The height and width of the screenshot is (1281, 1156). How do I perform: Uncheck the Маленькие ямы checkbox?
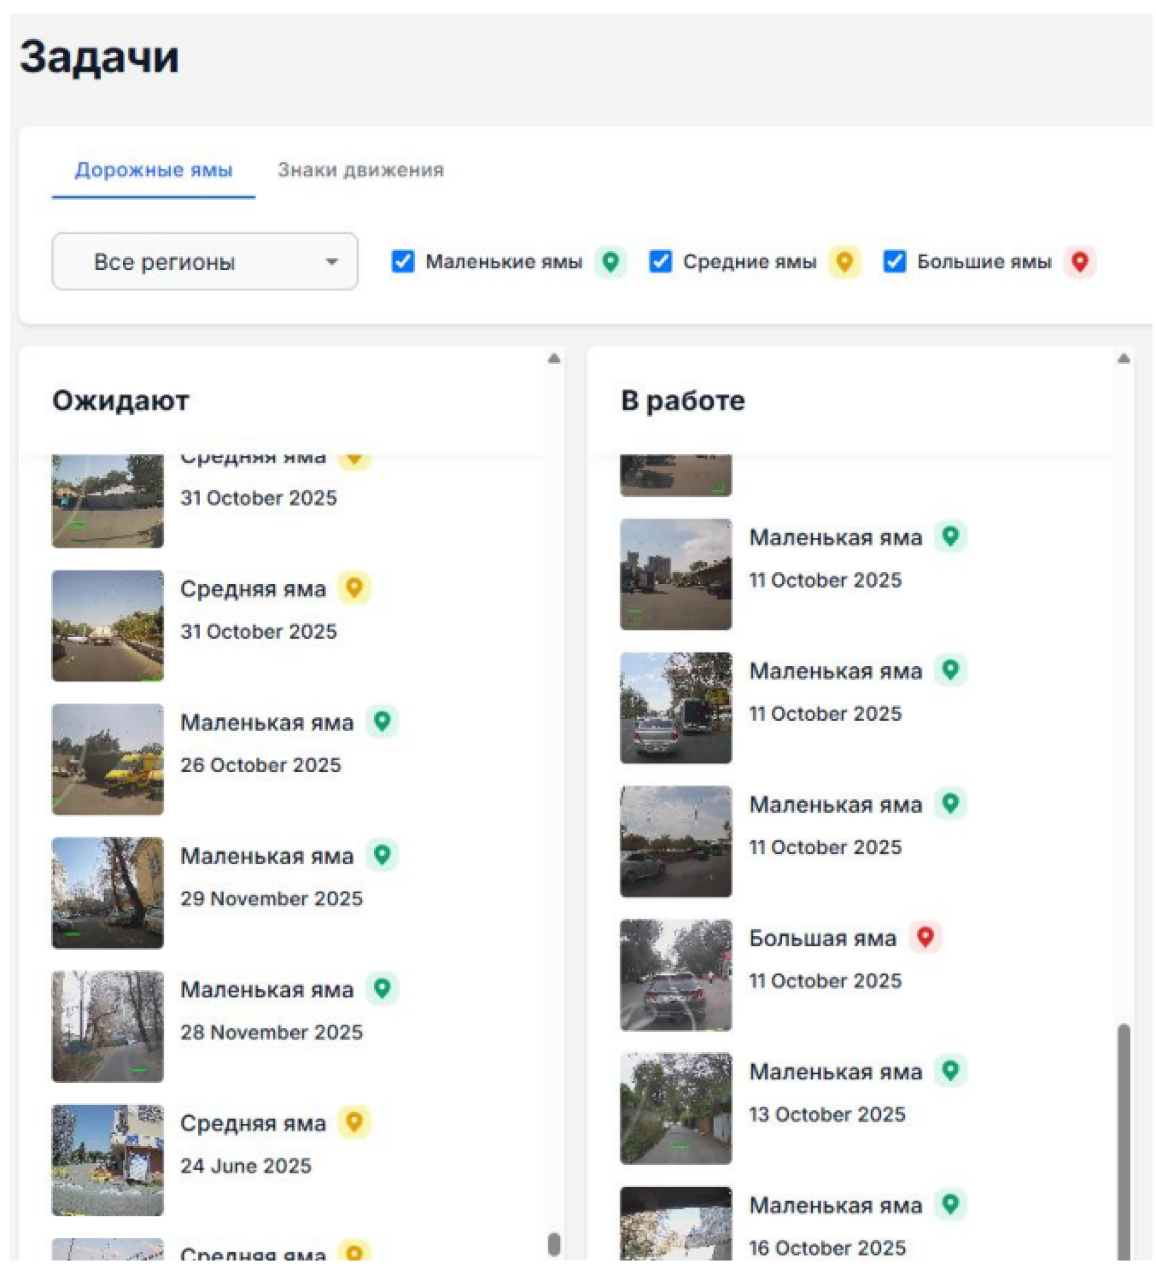[x=403, y=262]
